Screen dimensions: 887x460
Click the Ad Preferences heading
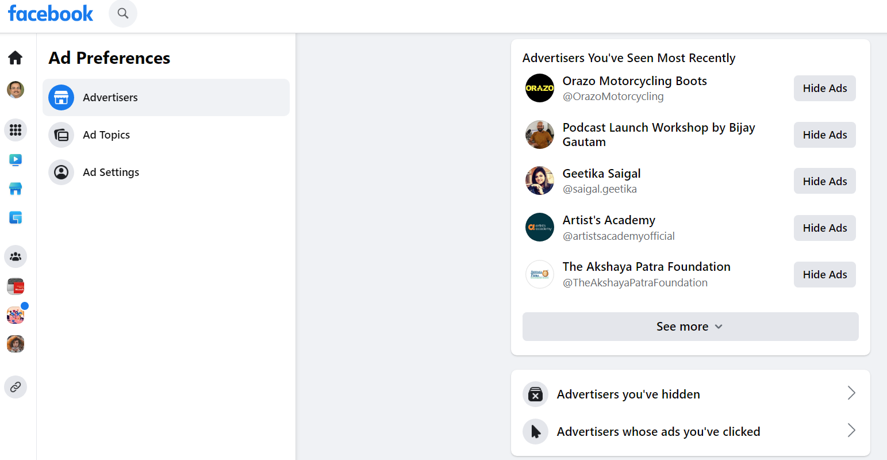(x=109, y=58)
